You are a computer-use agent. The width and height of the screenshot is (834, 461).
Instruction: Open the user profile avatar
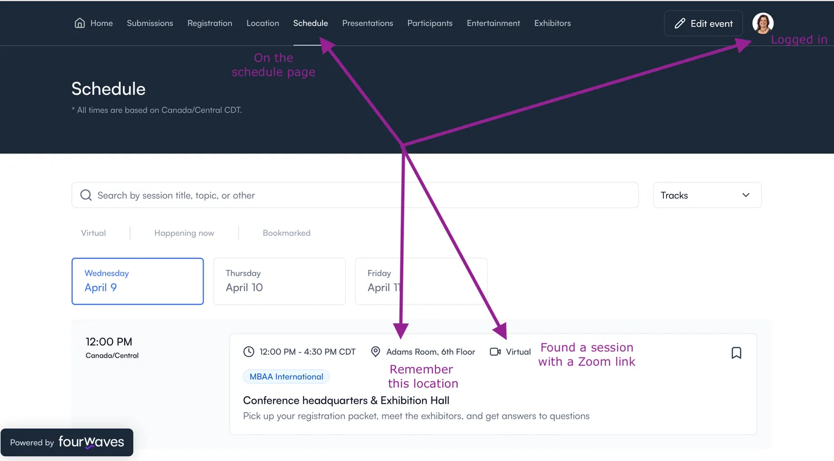point(762,23)
